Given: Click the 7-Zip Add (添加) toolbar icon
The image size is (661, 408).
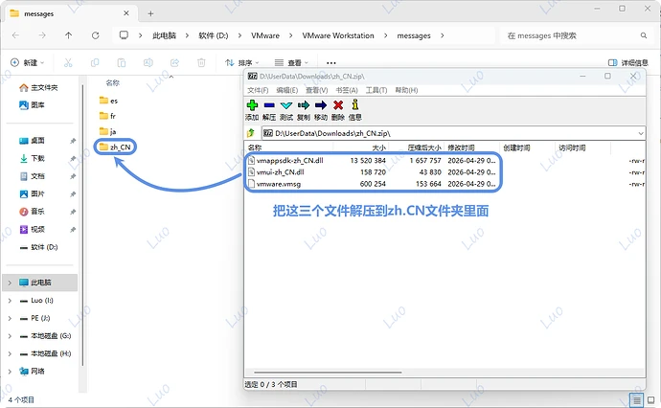Looking at the screenshot, I should click(252, 105).
